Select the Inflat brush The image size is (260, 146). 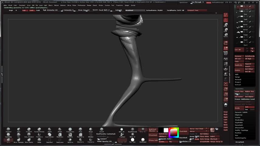tap(19, 130)
